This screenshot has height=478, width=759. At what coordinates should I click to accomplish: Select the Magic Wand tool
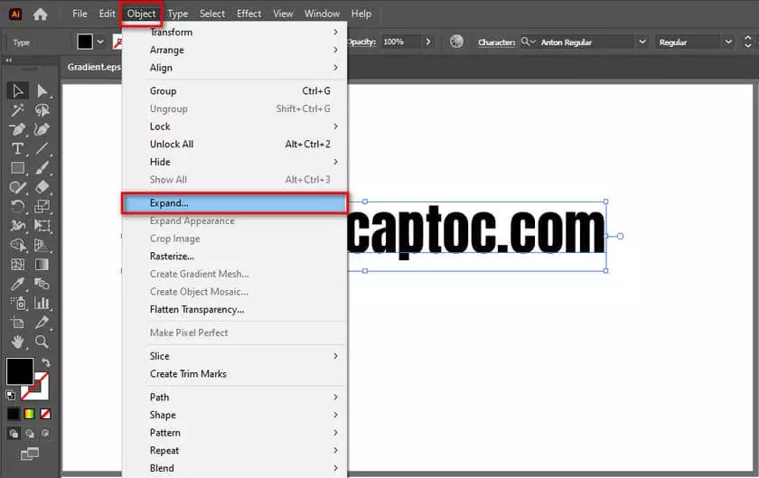point(17,110)
